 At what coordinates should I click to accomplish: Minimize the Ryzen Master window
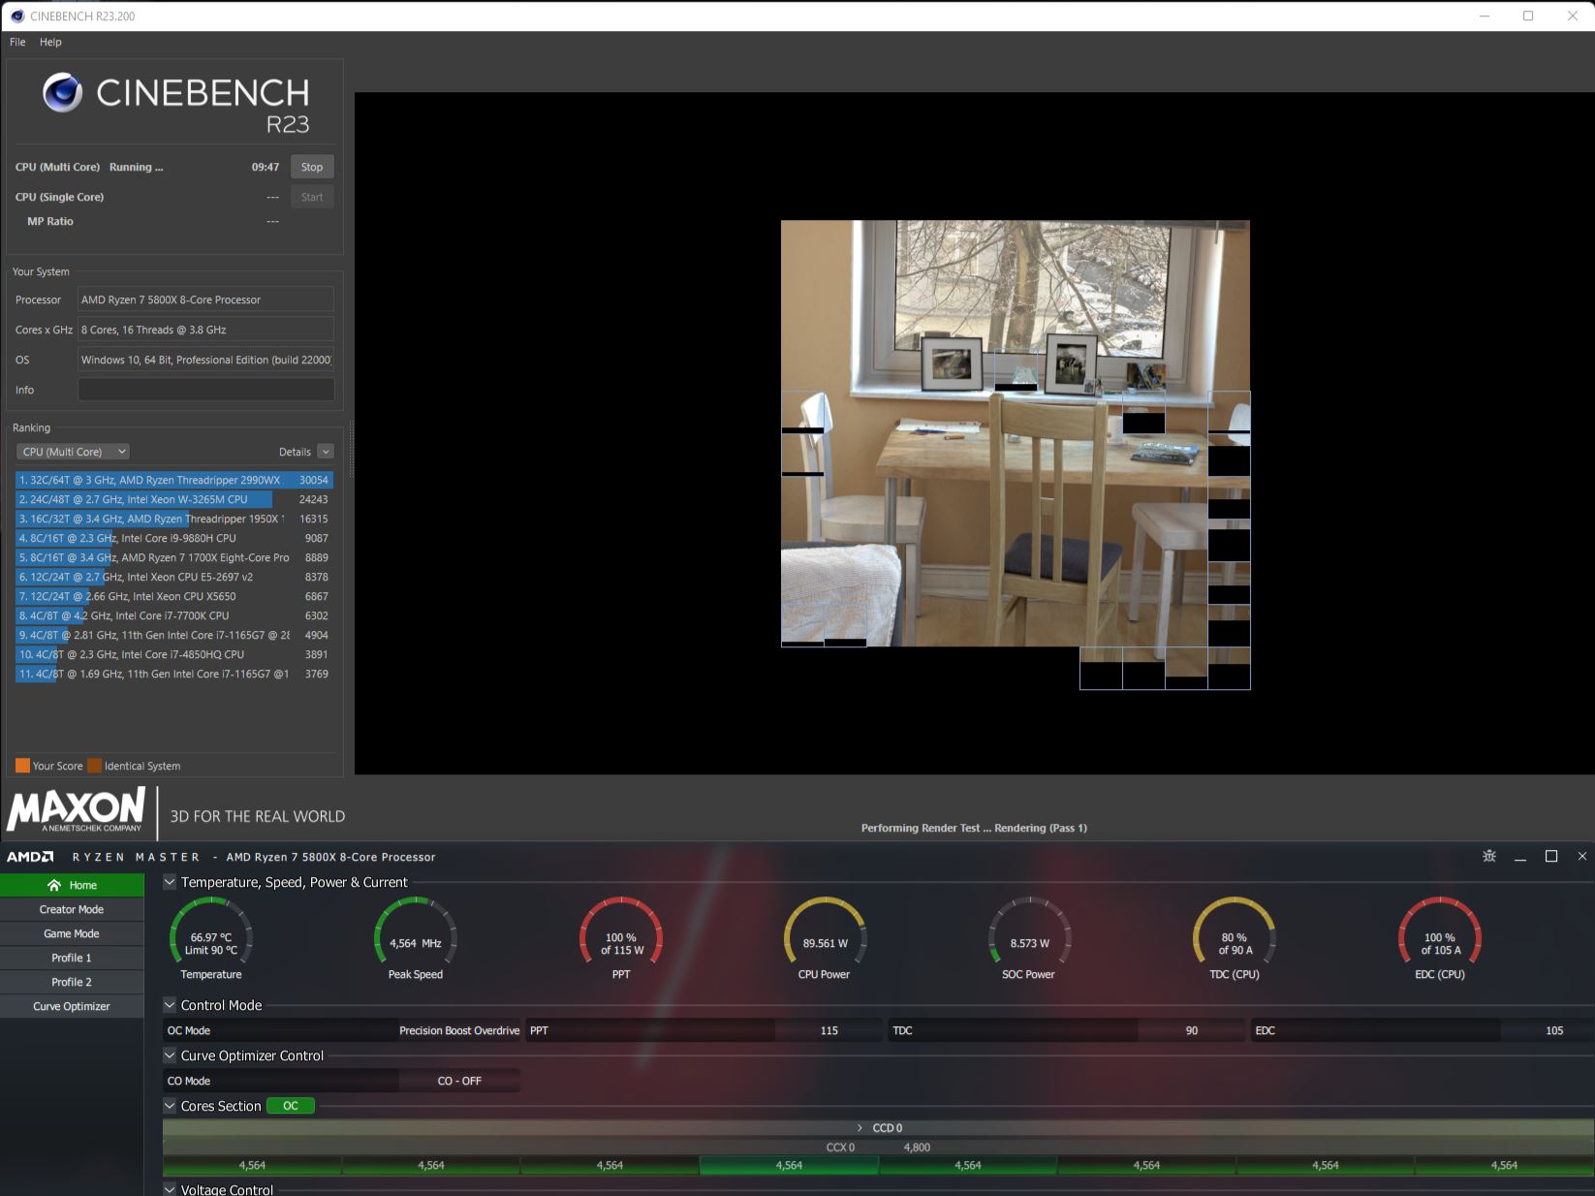pos(1520,857)
